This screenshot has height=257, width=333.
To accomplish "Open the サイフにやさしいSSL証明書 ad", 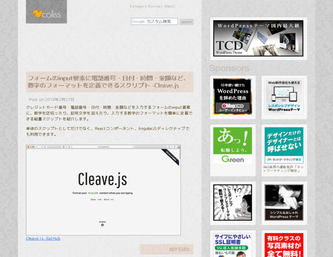I will coord(232,245).
